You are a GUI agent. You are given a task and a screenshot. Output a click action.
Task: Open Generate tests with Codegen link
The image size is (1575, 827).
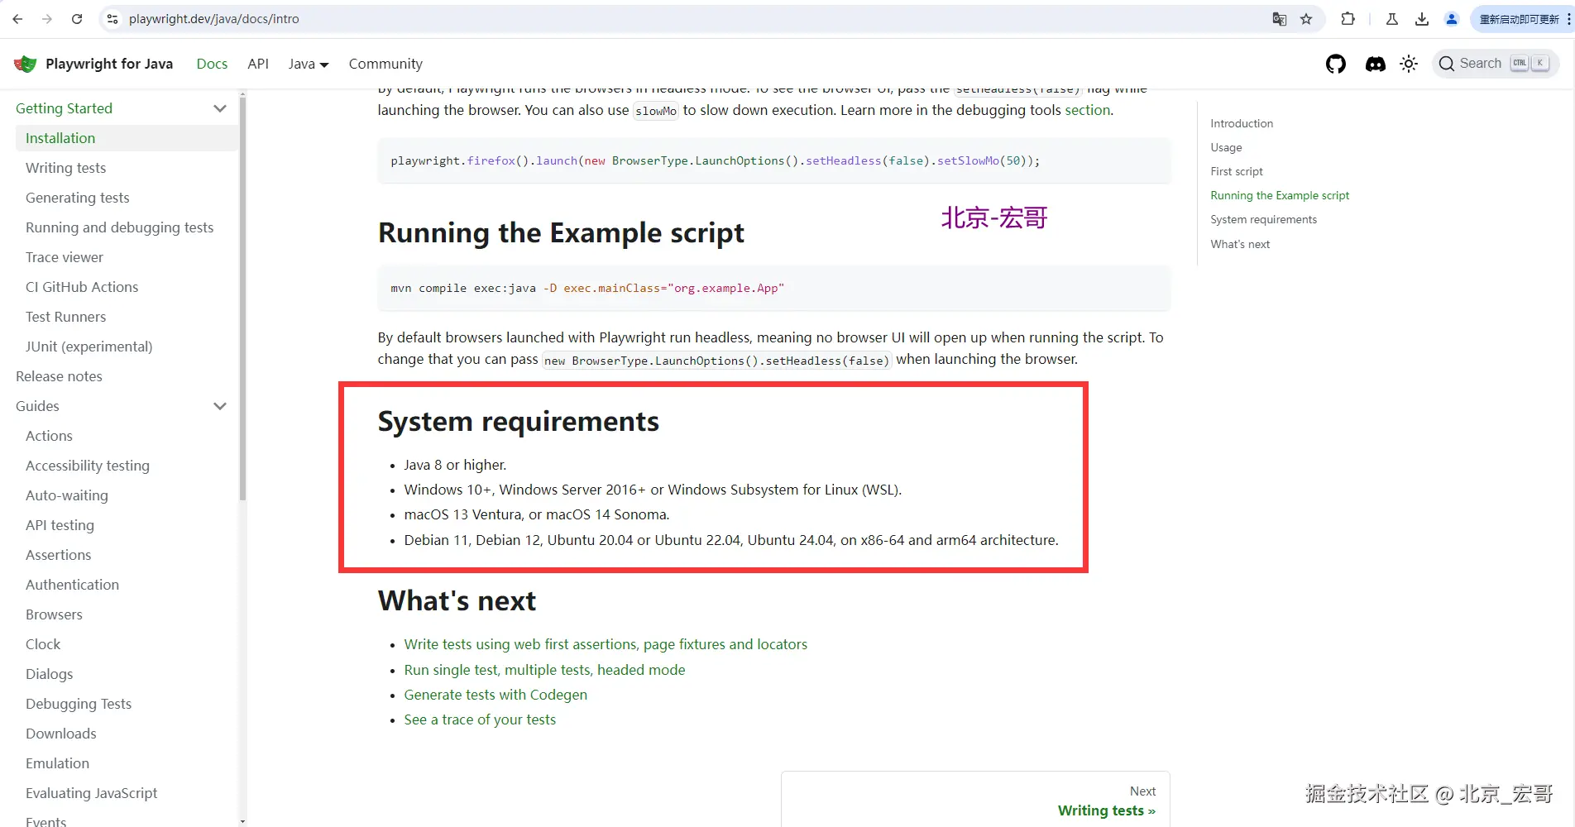(495, 695)
